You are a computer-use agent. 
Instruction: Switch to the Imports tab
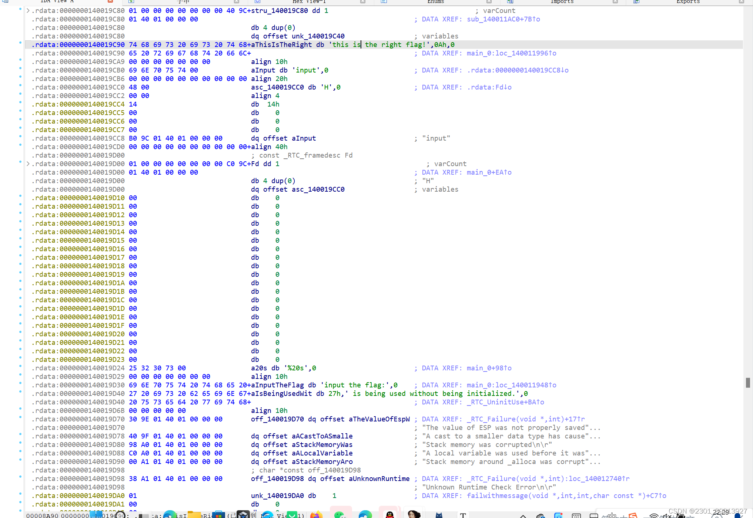tap(562, 1)
